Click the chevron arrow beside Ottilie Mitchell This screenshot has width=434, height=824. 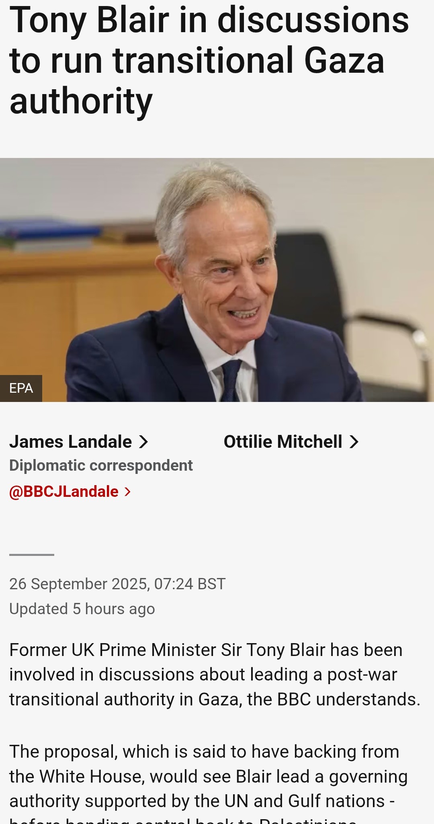(x=354, y=442)
